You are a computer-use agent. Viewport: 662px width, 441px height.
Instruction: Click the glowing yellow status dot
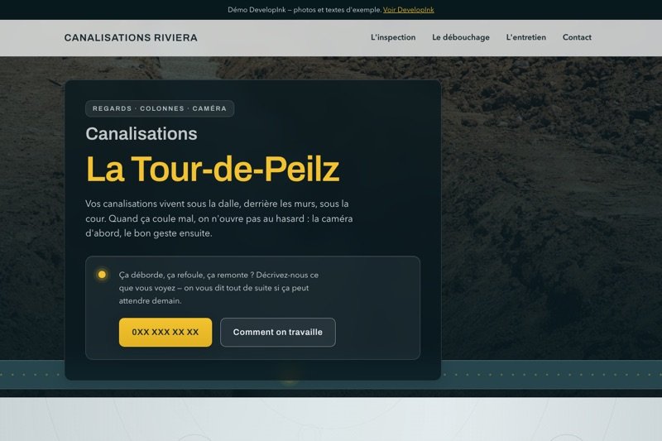tap(102, 275)
